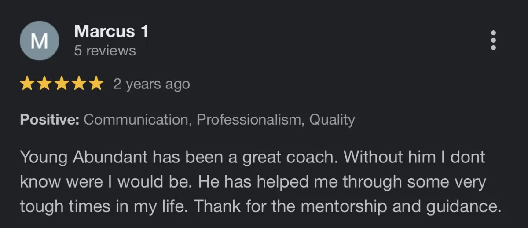
Task: Click the third yellow rating star
Action: click(x=62, y=84)
